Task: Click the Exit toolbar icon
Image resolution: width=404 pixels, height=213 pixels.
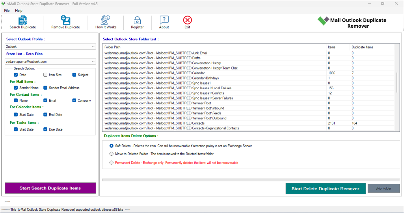Action: 187,22
